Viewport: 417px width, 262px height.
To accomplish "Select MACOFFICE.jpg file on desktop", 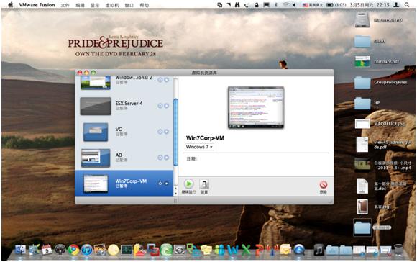I will coord(362,124).
